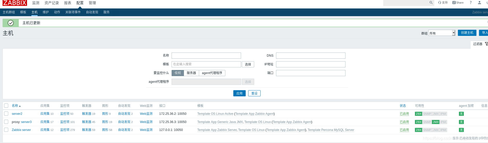Open the Zabbix server host link

tap(21, 130)
